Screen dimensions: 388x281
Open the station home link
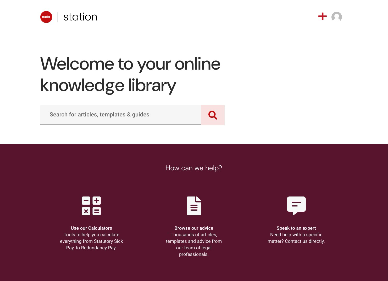click(80, 17)
